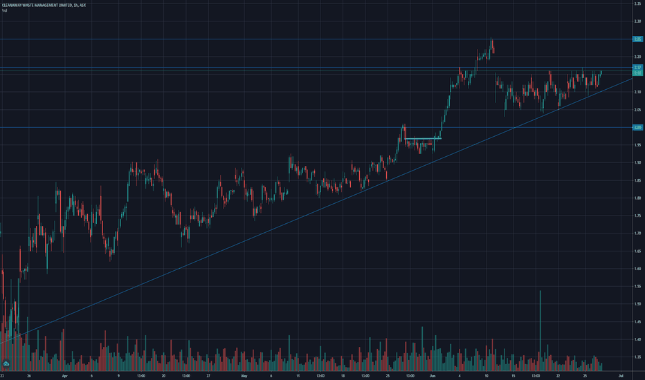Click the Jul label on time axis
Viewport: 645px width, 380px height.
click(621, 376)
